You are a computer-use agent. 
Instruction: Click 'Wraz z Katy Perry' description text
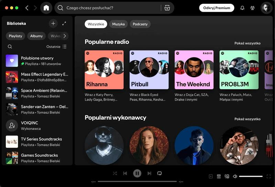click(x=101, y=97)
